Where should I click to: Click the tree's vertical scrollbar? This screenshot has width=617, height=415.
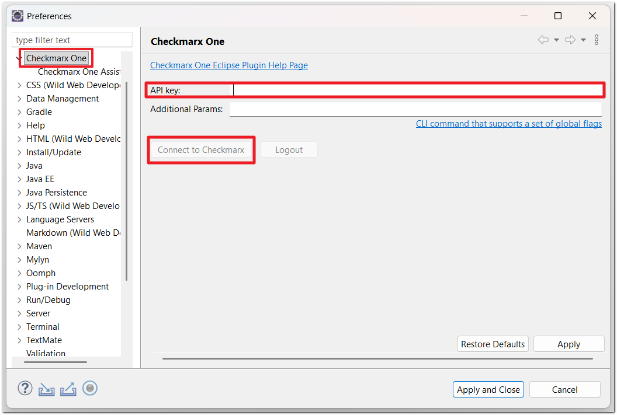click(126, 181)
